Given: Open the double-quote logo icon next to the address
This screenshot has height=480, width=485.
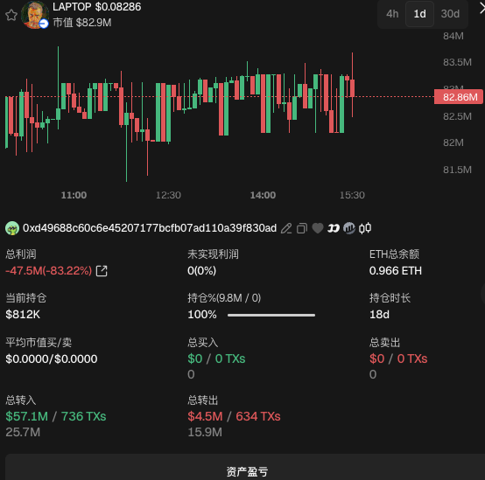Looking at the screenshot, I should [334, 228].
